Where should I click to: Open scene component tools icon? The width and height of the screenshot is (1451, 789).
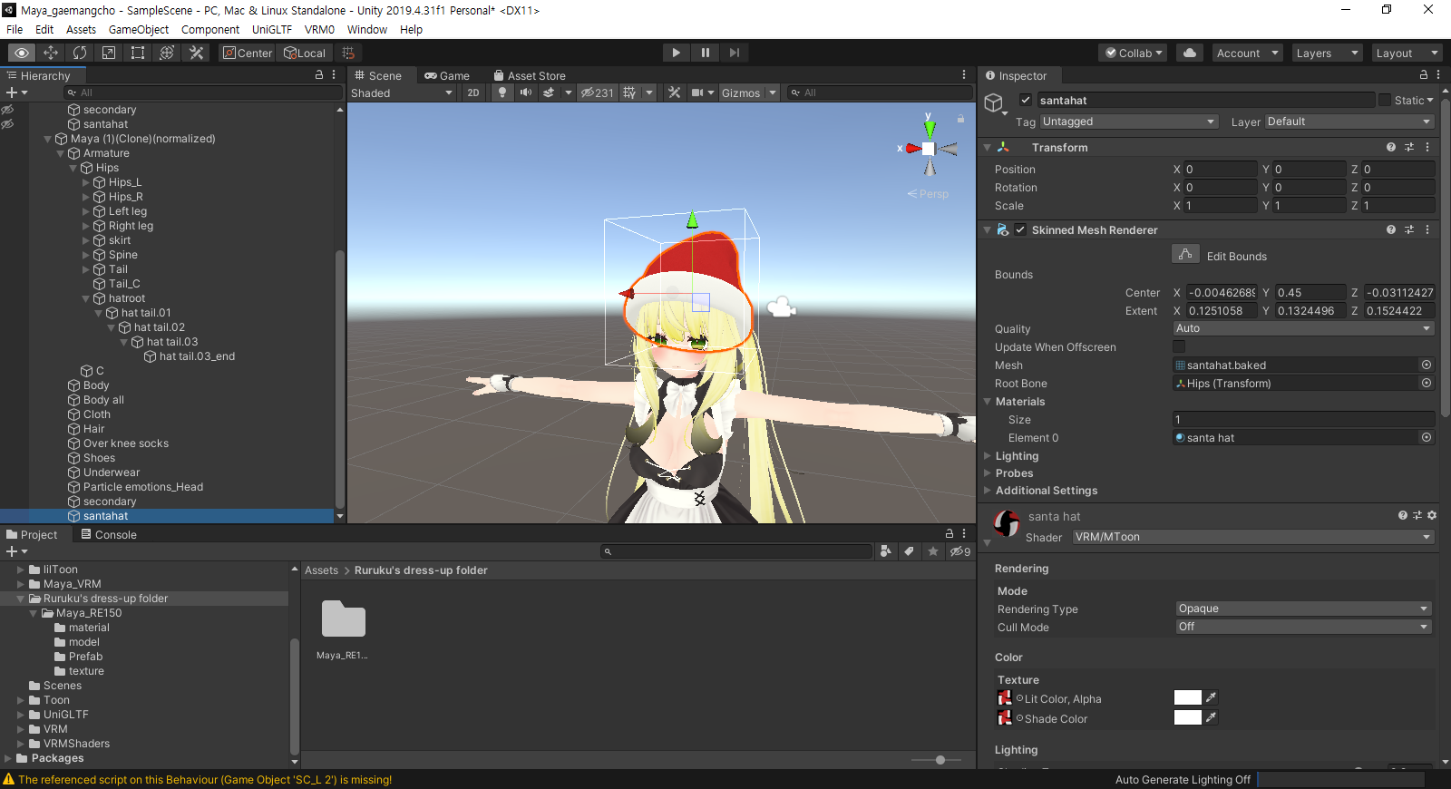pyautogui.click(x=674, y=93)
